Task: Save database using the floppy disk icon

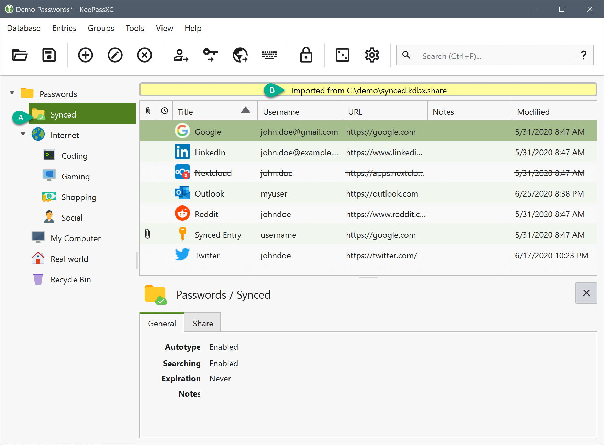Action: tap(49, 55)
